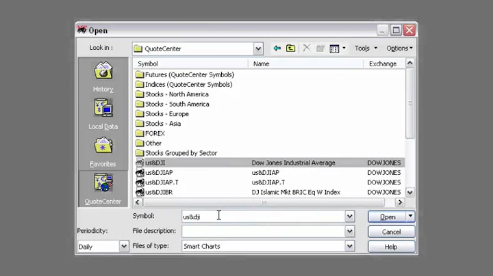This screenshot has height=276, width=493.
Task: Expand the Symbol field dropdown
Action: pyautogui.click(x=350, y=217)
